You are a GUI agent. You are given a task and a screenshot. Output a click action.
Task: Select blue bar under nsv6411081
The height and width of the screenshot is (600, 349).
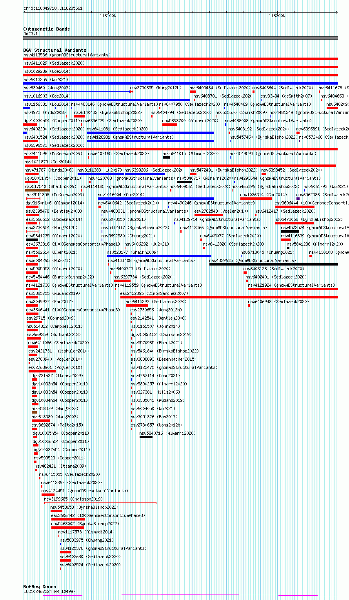tap(151, 133)
